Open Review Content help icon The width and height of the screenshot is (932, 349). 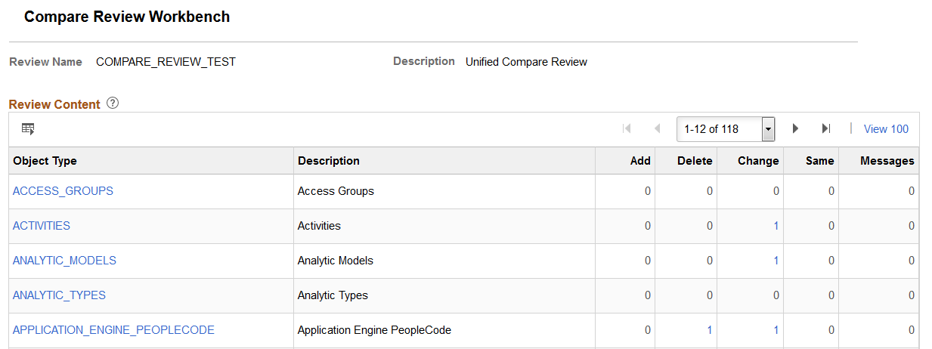(x=113, y=103)
